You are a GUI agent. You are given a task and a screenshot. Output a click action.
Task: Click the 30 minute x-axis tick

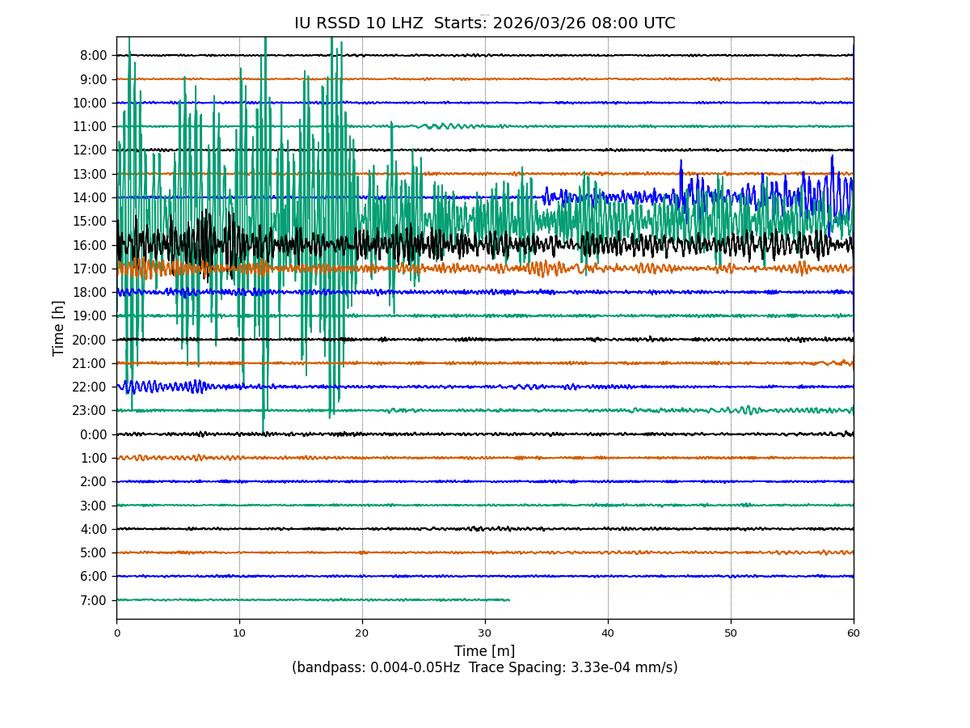tap(485, 633)
